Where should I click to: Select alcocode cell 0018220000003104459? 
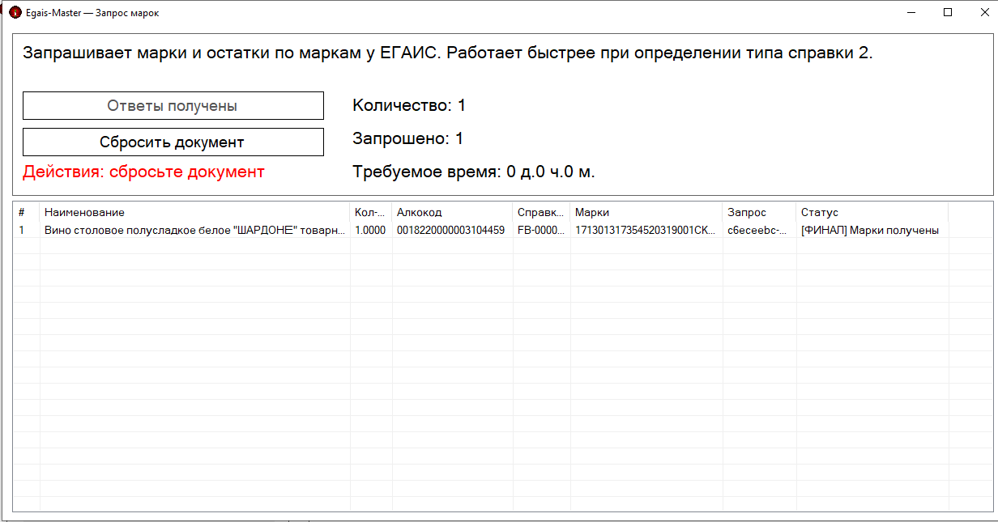click(x=450, y=230)
